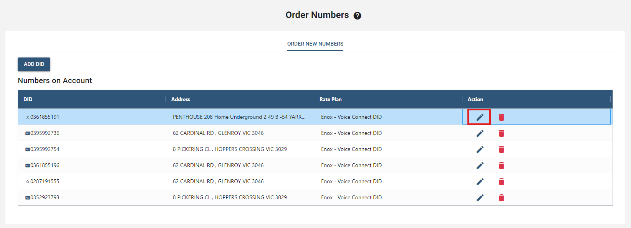Delete DID 0361855196 from account
This screenshot has width=631, height=228.
point(501,166)
